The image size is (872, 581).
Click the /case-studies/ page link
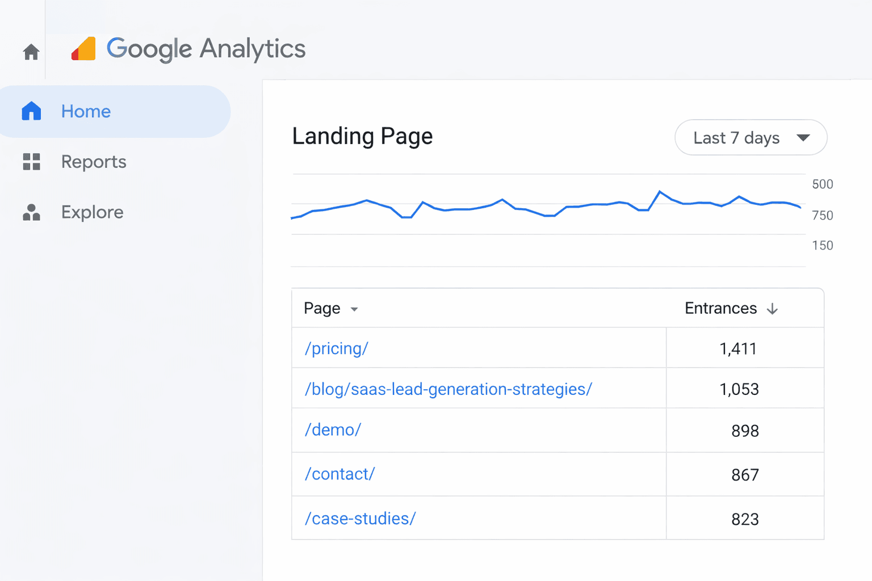click(359, 518)
